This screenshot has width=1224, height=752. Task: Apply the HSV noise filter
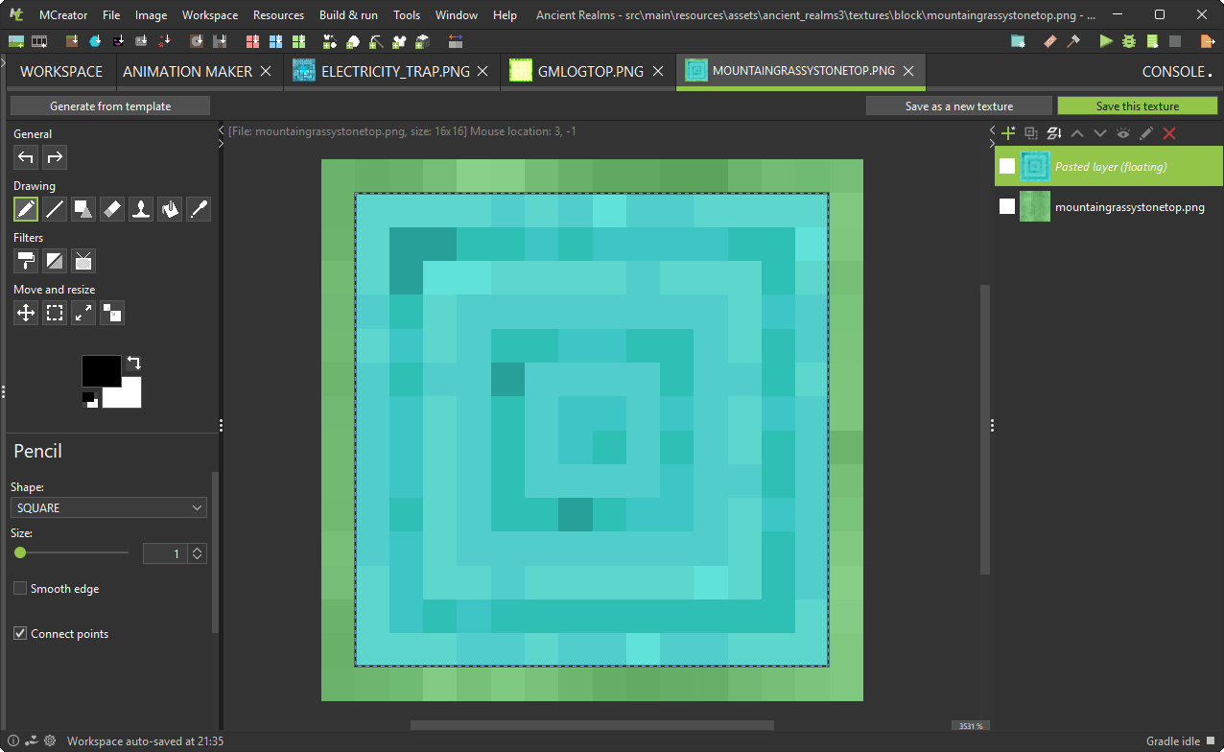[83, 261]
